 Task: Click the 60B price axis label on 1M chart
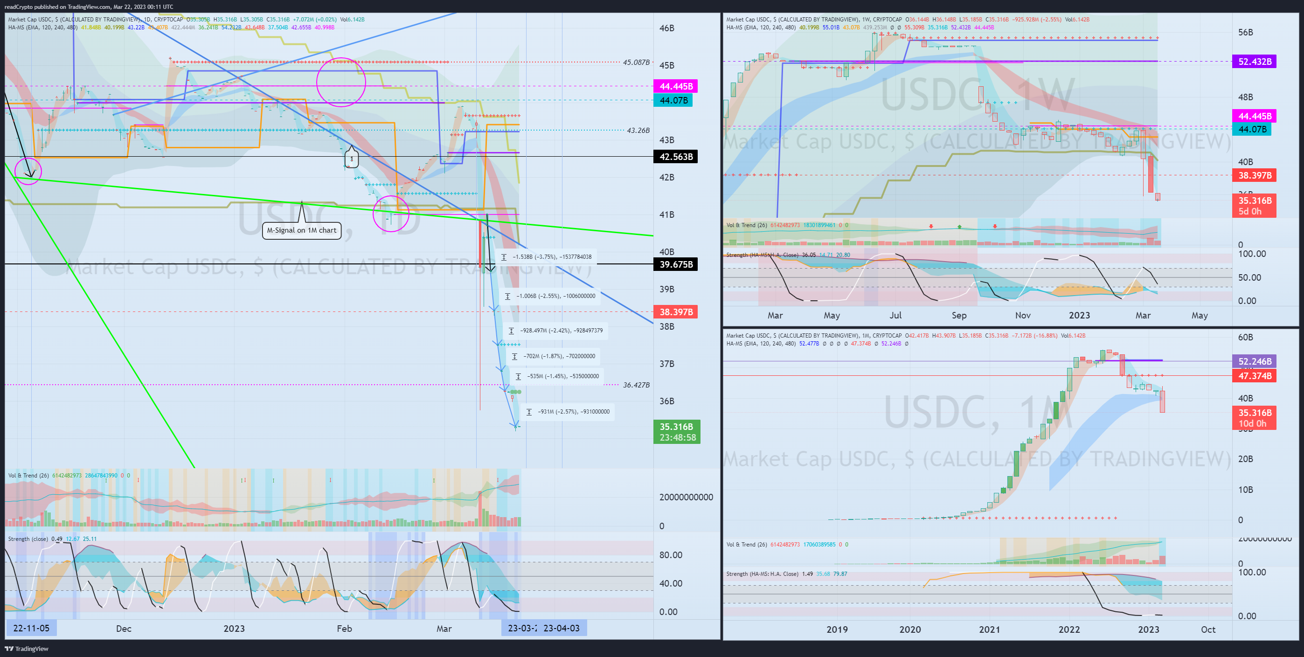coord(1245,337)
